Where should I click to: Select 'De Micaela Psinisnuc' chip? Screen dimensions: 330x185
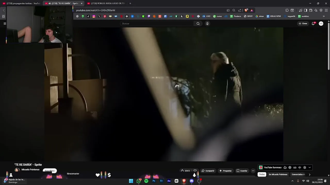tap(278, 174)
